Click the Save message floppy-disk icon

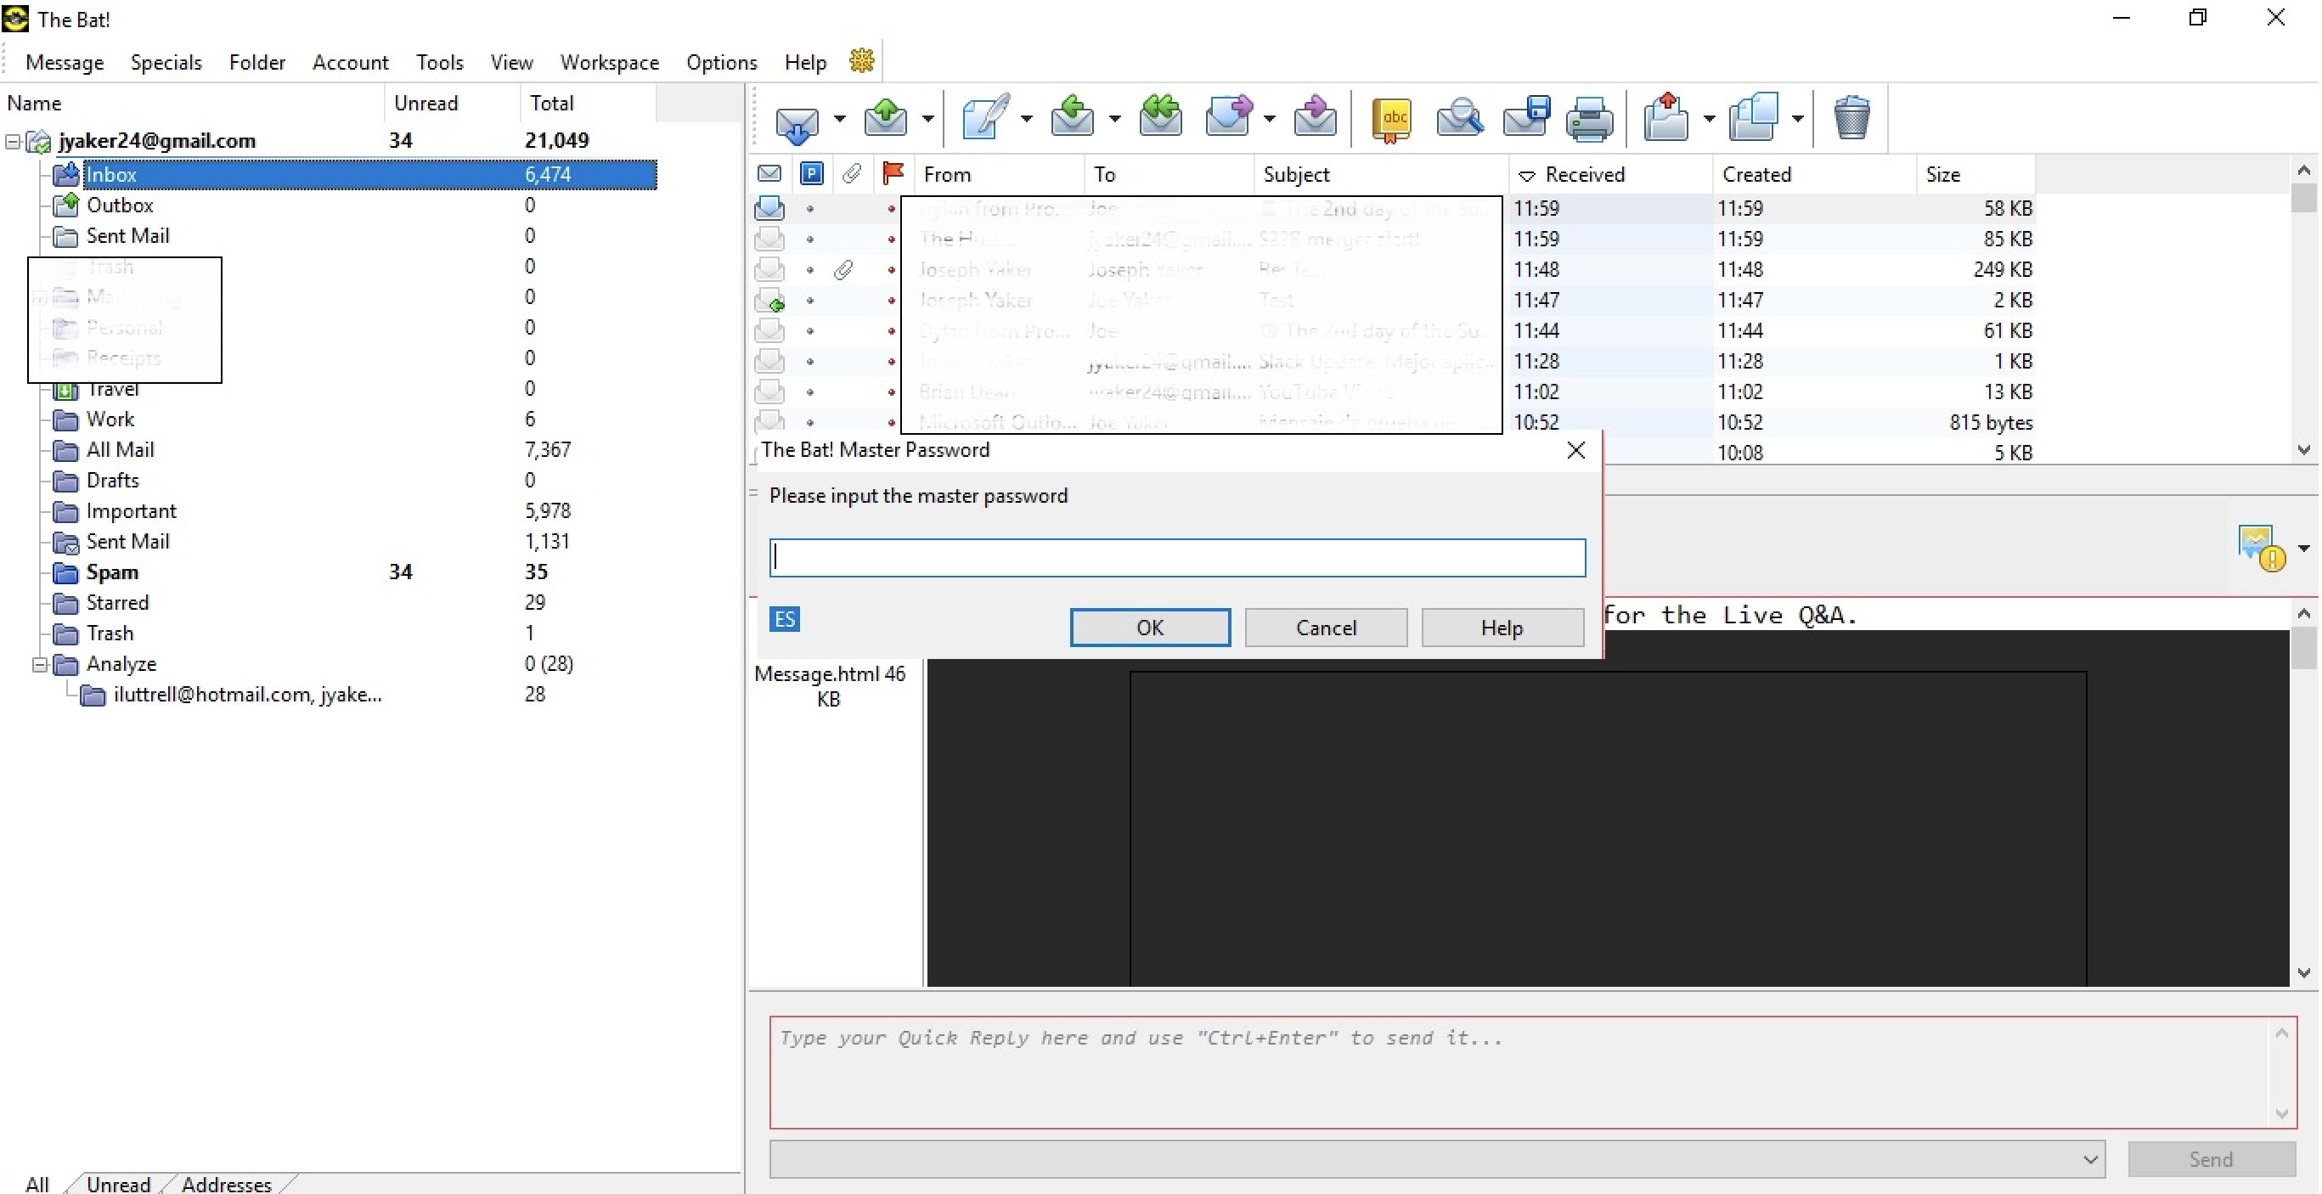pyautogui.click(x=1525, y=118)
